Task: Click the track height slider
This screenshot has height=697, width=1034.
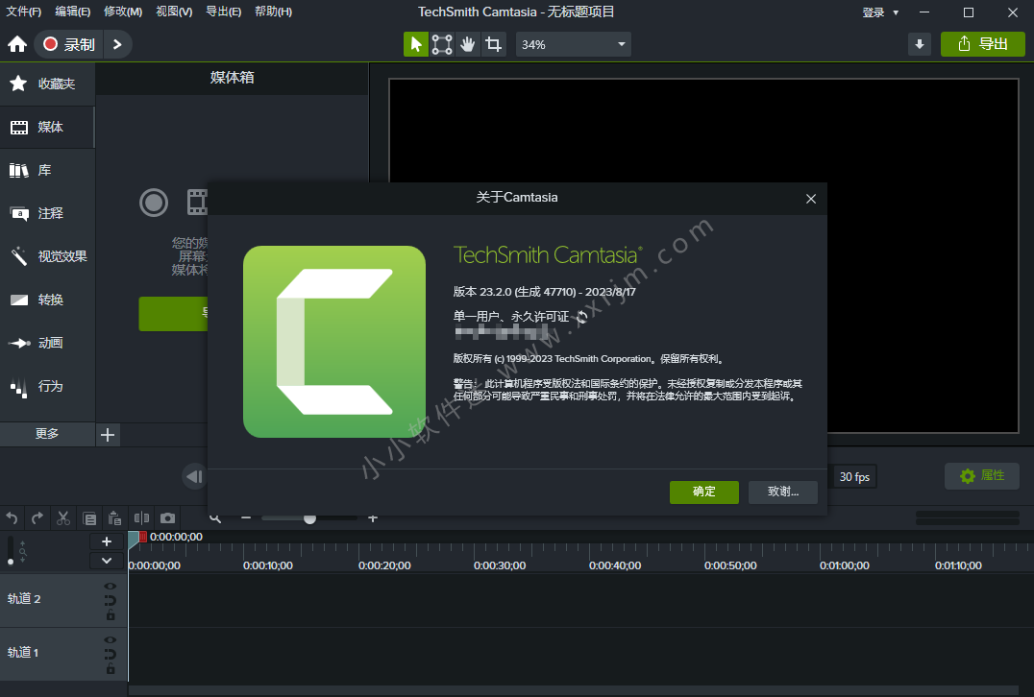Action: pos(10,550)
